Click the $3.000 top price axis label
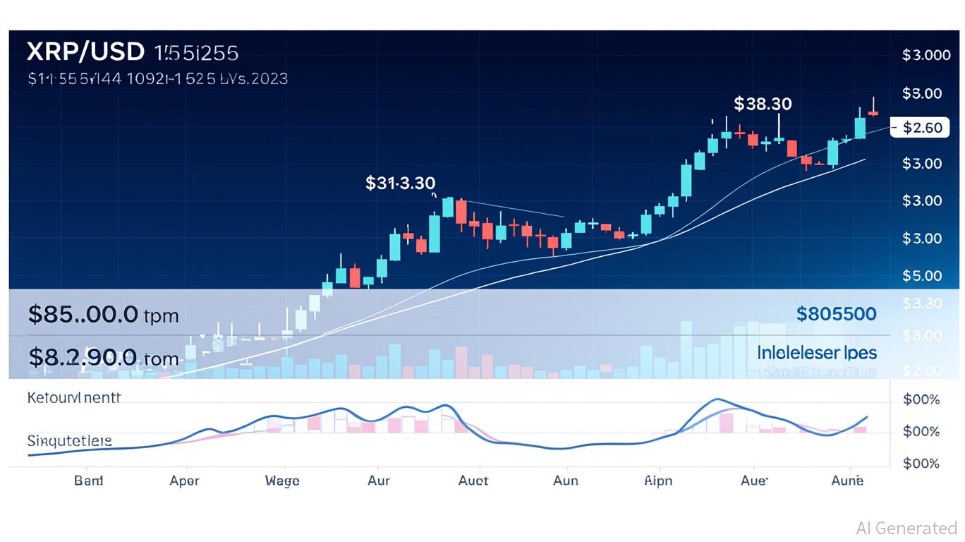 pyautogui.click(x=925, y=56)
